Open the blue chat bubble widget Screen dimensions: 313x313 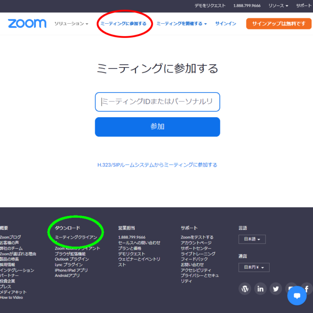click(x=297, y=296)
